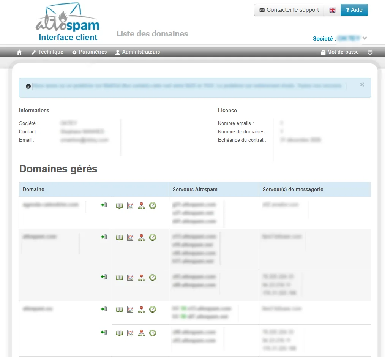Viewport: 385px width, 357px height.
Task: Open the Aide help button
Action: (354, 10)
